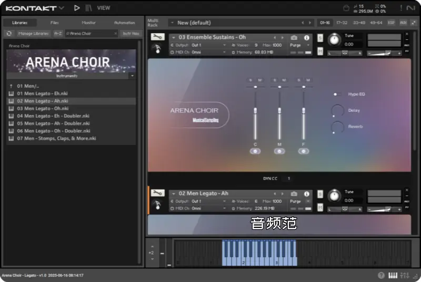The height and width of the screenshot is (282, 421).
Task: Click the mixer sliders icon in bottom right
Action: [405, 276]
